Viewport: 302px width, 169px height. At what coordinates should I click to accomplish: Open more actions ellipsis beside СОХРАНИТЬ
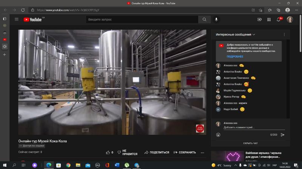202,152
